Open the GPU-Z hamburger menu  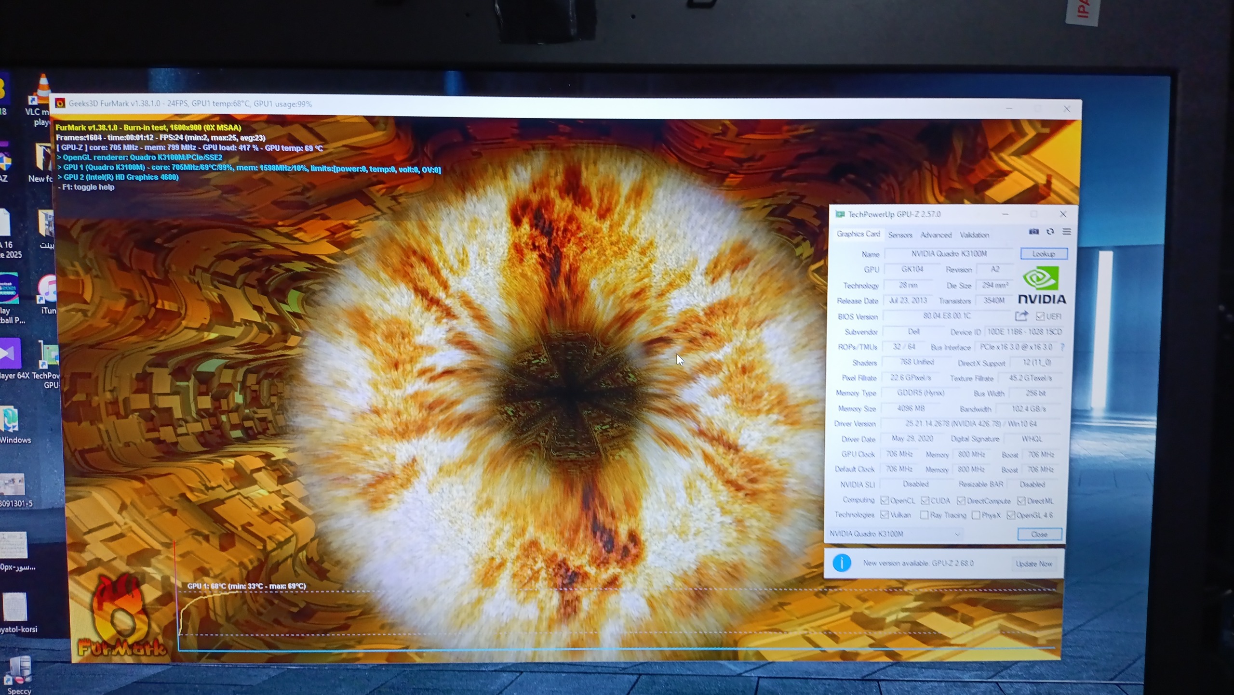pos(1066,232)
